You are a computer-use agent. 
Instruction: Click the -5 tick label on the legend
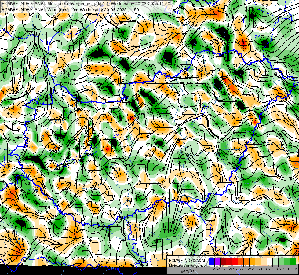tap(214, 269)
